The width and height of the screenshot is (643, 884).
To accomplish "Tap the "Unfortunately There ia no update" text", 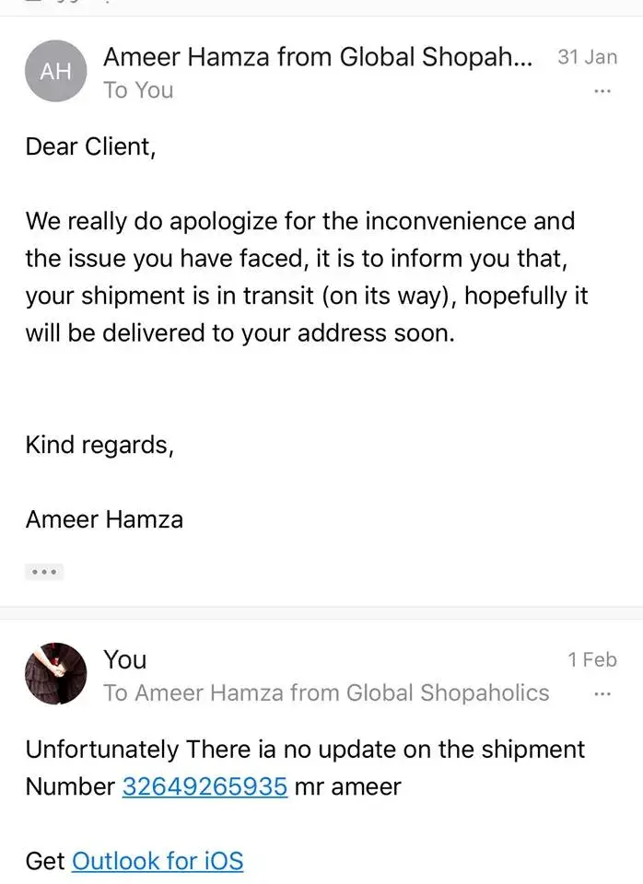I will coord(304,750).
